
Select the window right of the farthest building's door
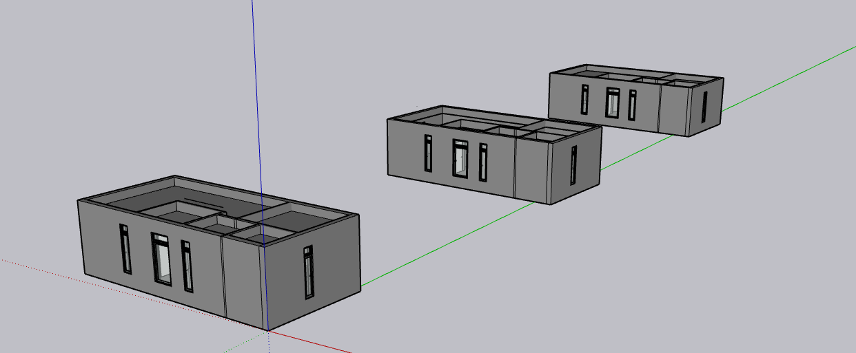pos(632,105)
